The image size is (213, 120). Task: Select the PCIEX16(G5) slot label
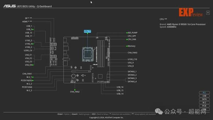click(x=26, y=80)
